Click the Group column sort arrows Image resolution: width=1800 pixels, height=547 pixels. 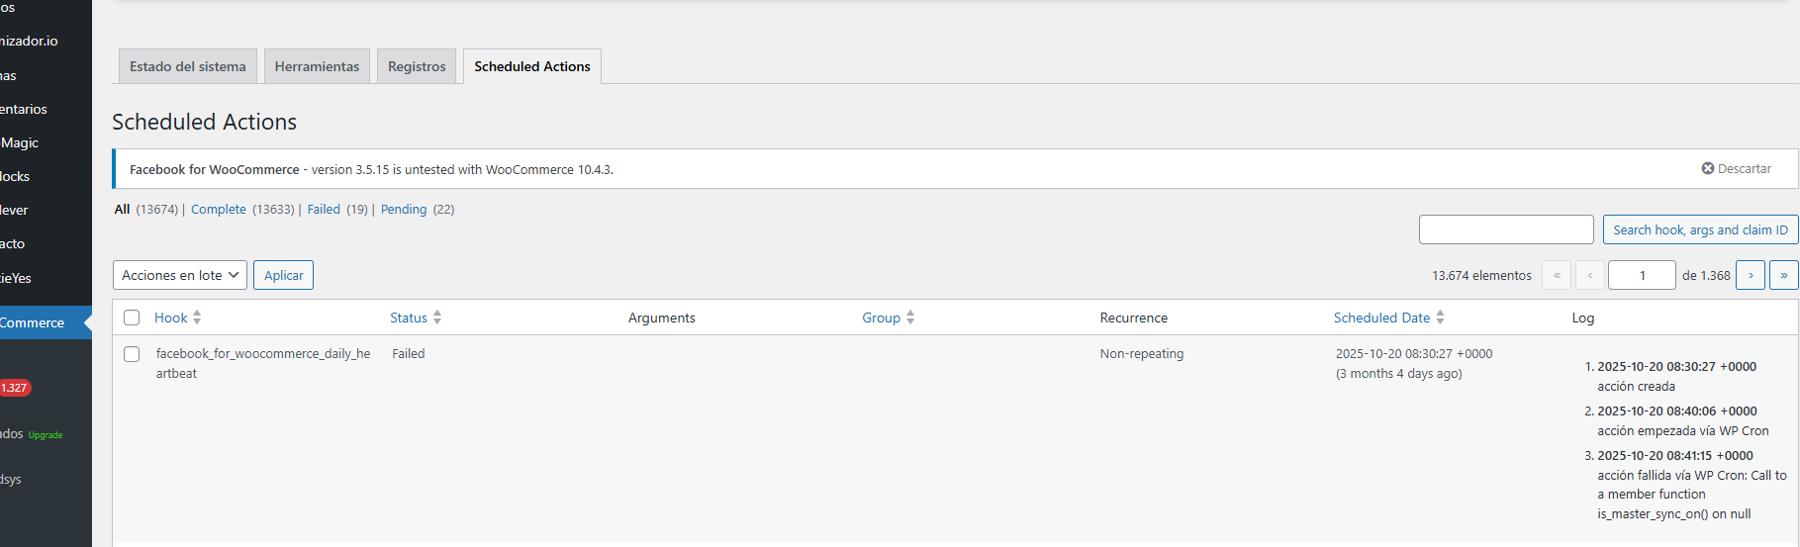tap(910, 318)
